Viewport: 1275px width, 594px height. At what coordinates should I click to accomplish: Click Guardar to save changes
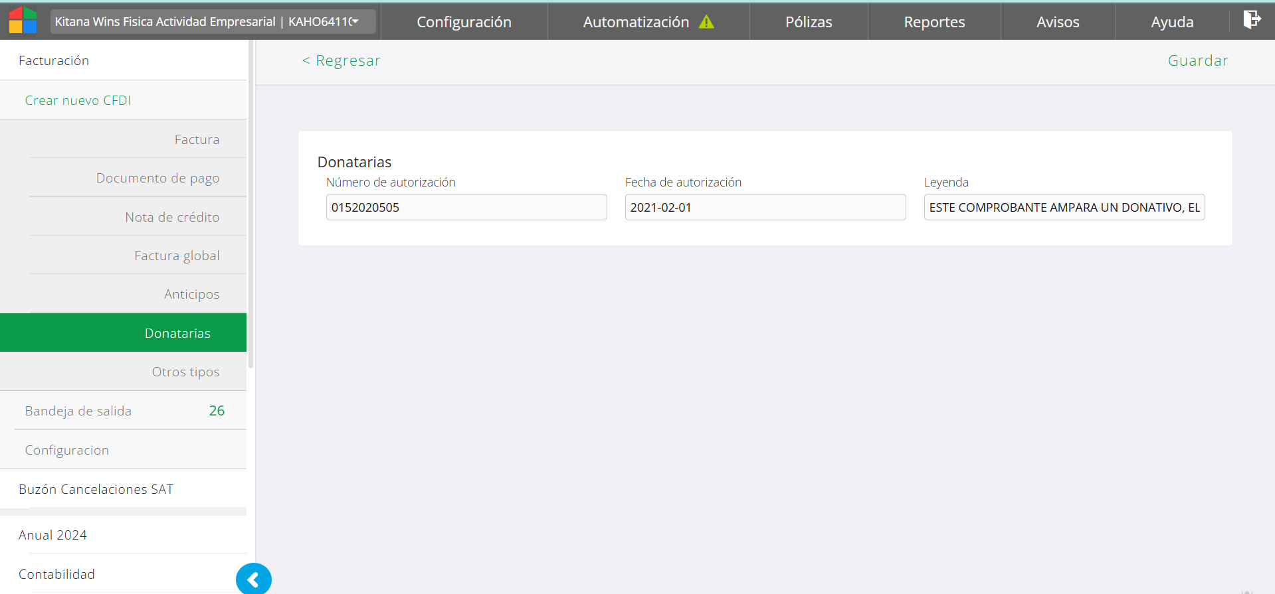point(1197,60)
